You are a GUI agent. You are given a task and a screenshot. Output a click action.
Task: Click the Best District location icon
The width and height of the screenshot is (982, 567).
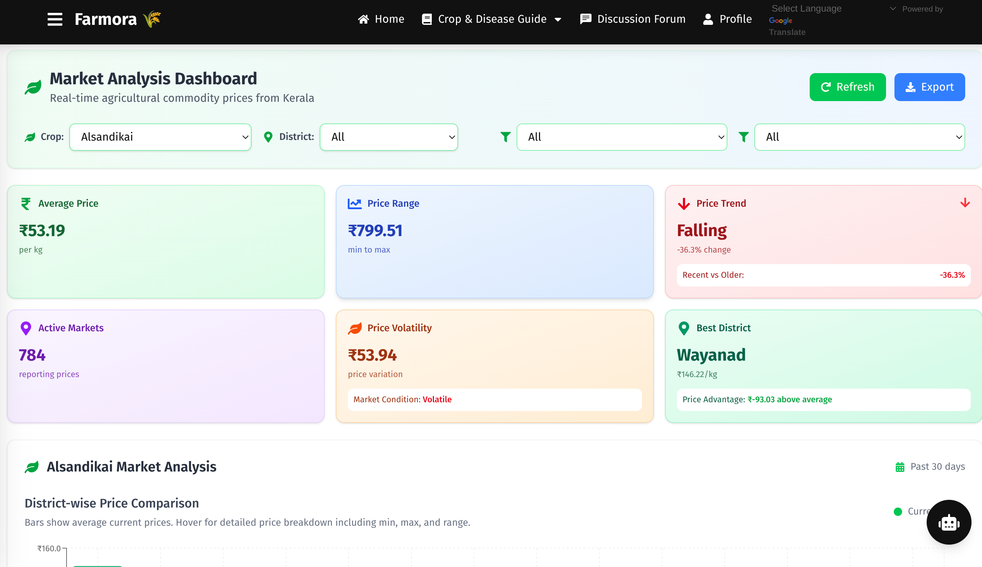684,328
